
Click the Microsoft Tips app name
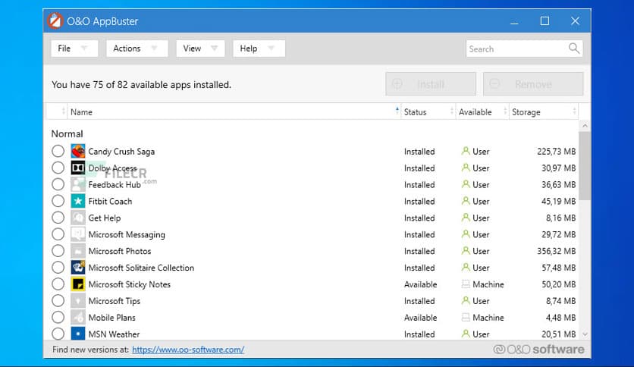(114, 301)
